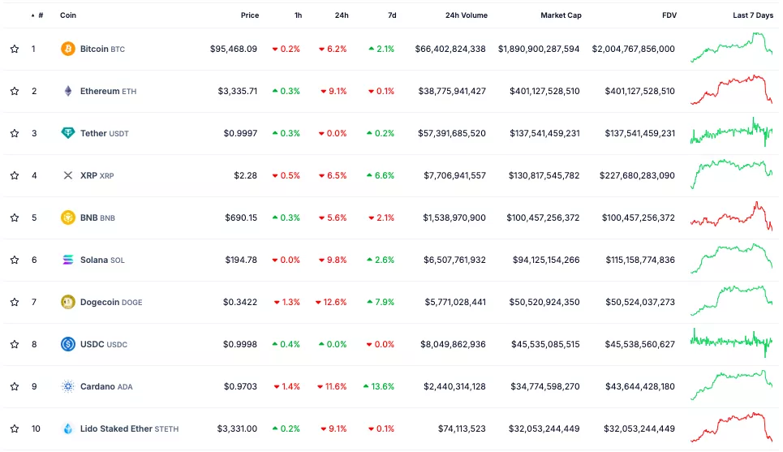This screenshot has height=452, width=783.
Task: Click the Solana striped logo icon
Action: (x=68, y=260)
